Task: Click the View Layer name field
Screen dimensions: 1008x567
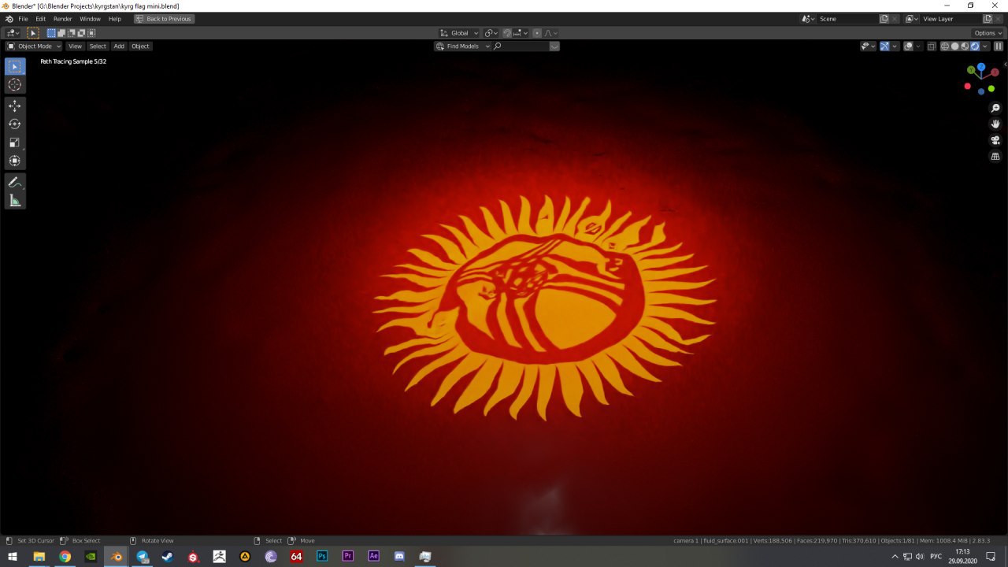Action: [x=951, y=19]
